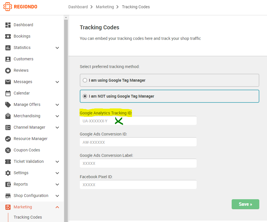
Task: Expand the Shop Configuration chevron
Action: [x=57, y=196]
